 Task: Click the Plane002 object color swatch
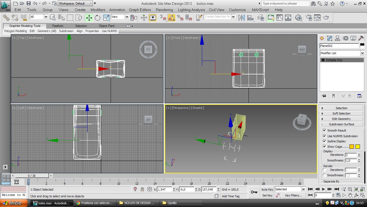362,46
